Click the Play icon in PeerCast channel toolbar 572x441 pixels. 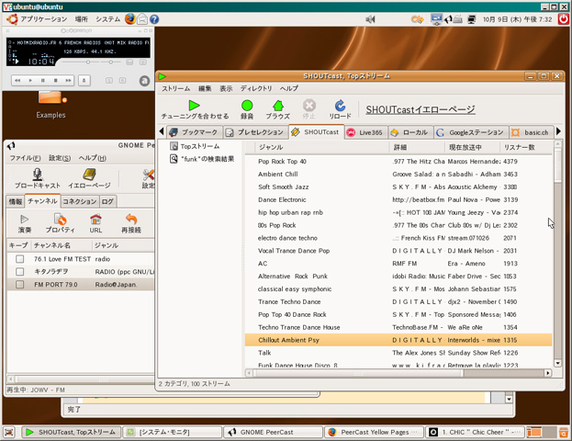25,219
